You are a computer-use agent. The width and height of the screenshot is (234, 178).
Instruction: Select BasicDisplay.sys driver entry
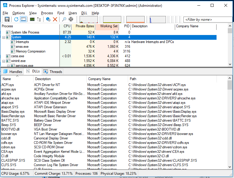tap(109, 112)
